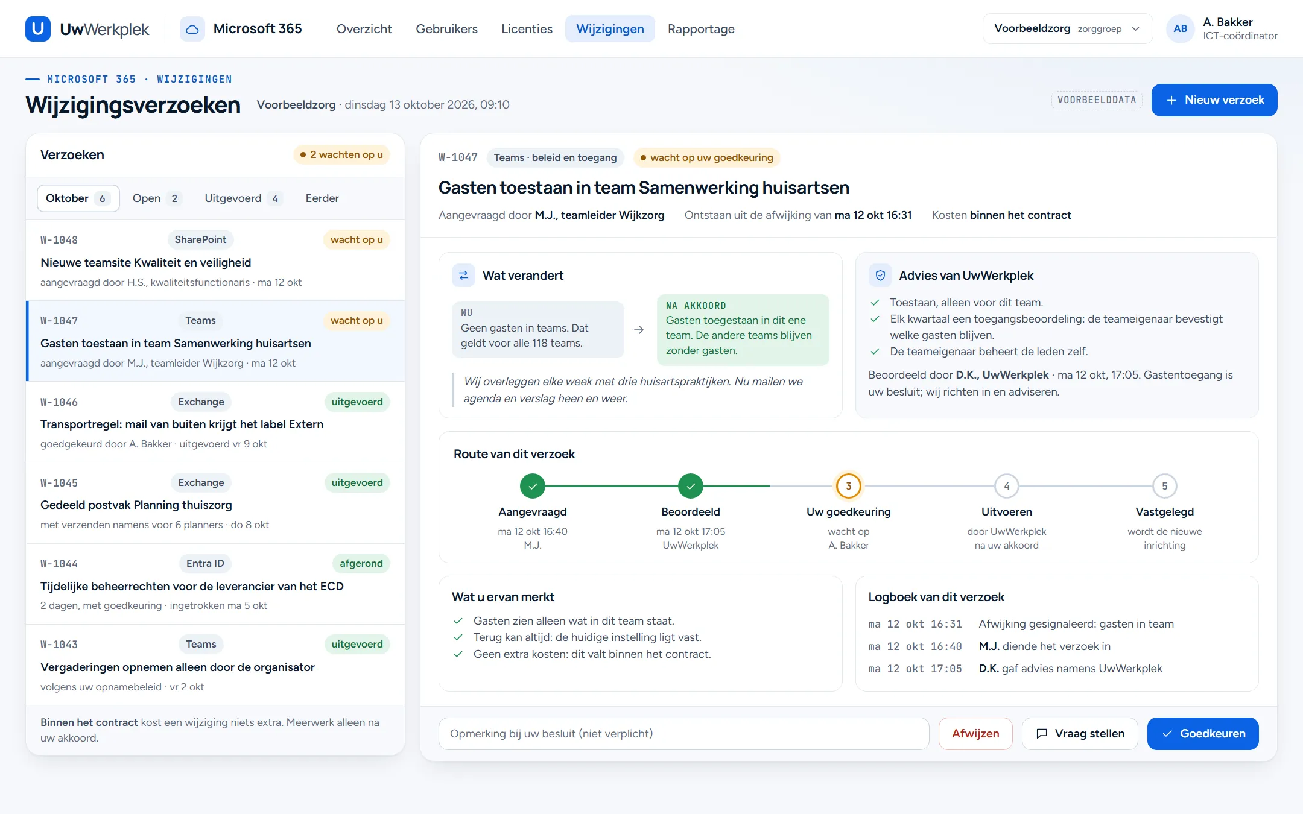Open the Rapportage menu item
The width and height of the screenshot is (1303, 814).
coord(701,29)
